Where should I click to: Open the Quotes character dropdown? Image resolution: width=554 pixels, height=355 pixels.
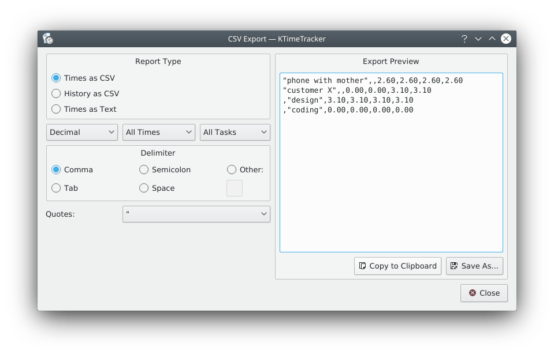coord(196,214)
